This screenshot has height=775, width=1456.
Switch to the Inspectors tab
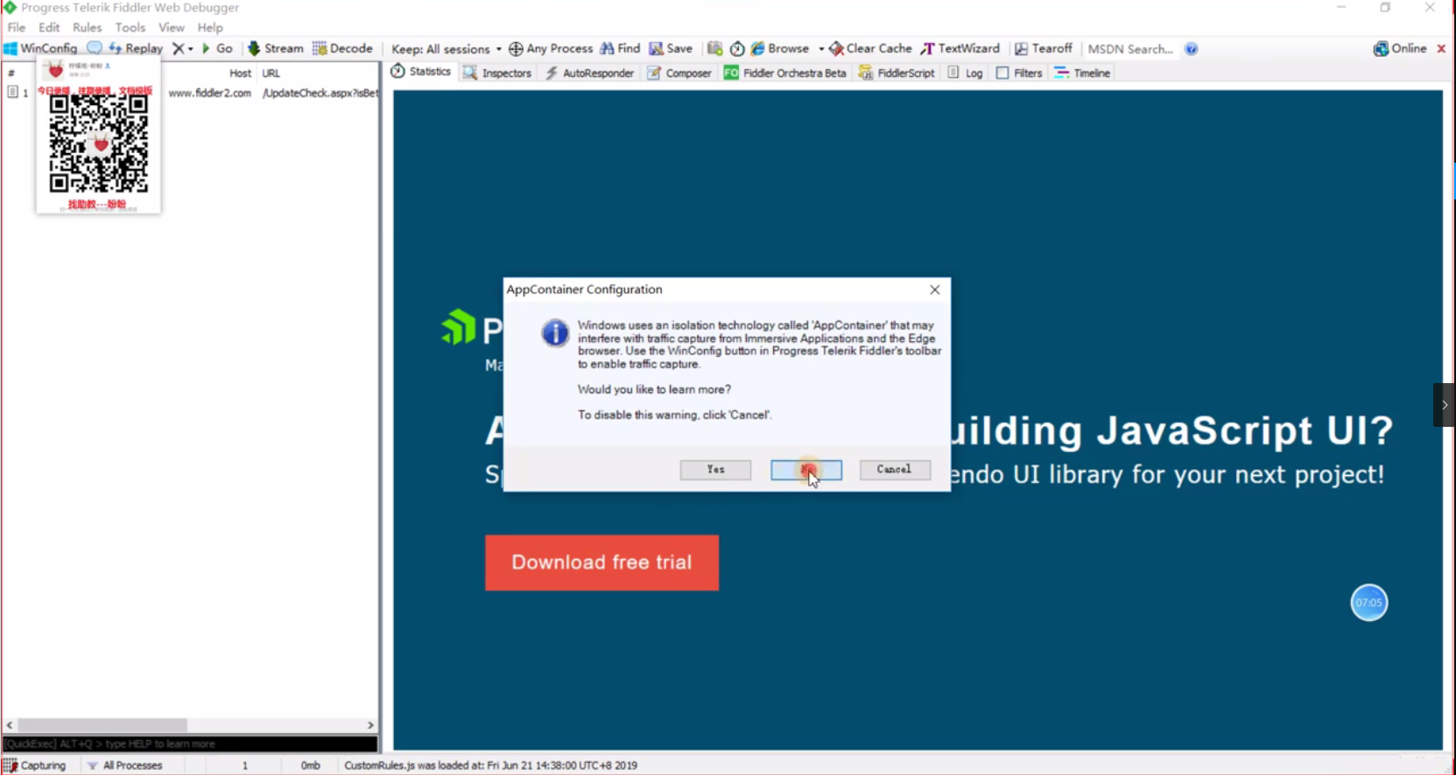497,73
